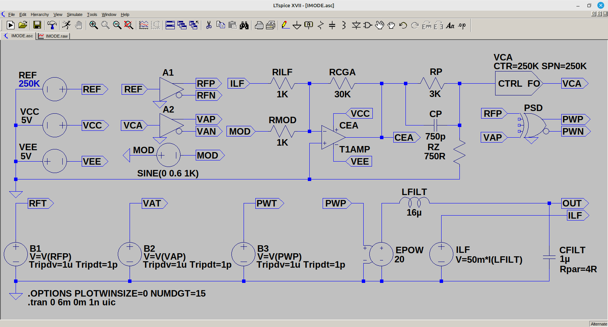Screen dimensions: 608x327
Task: Click the Undo arrow icon
Action: coord(403,25)
